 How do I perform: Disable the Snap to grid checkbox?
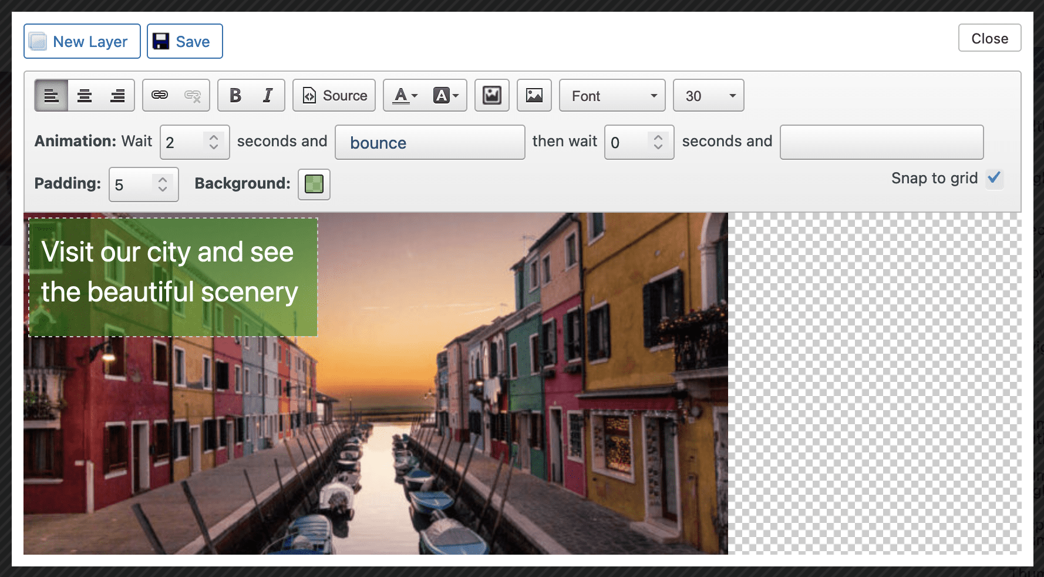pos(994,177)
